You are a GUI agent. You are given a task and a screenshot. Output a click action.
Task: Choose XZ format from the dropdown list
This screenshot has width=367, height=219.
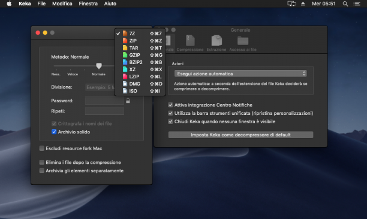[140, 69]
